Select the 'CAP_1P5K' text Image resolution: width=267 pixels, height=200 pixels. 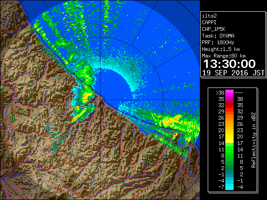pyautogui.click(x=214, y=29)
